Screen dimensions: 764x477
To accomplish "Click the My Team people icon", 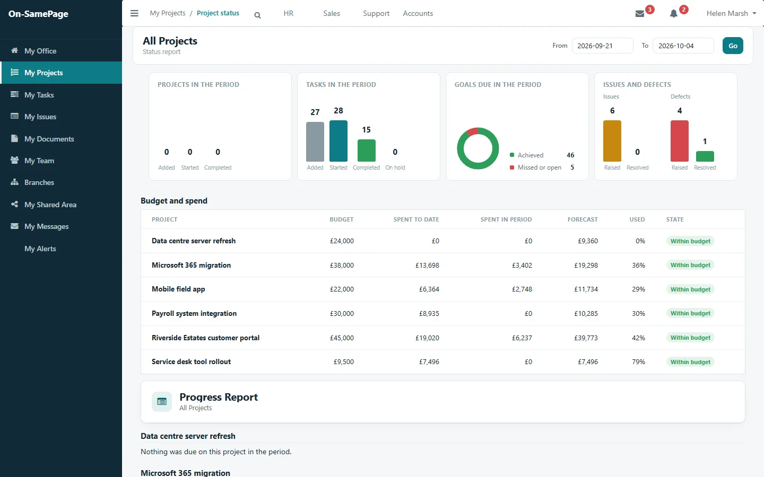I will (14, 160).
